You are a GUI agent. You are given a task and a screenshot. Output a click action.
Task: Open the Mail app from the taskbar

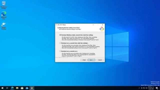[x=27, y=88]
